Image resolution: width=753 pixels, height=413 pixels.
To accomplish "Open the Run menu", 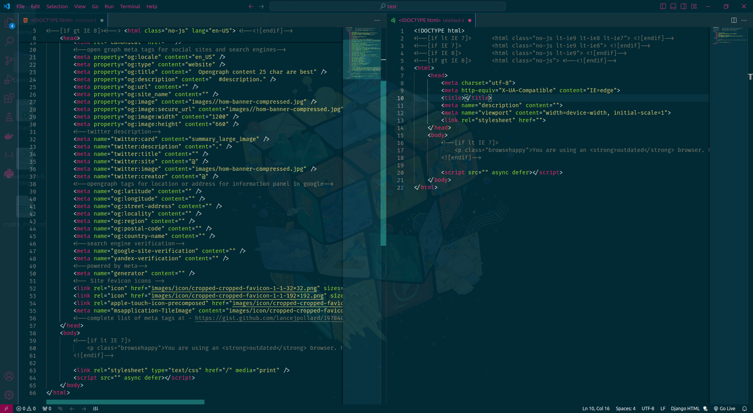I will [109, 6].
